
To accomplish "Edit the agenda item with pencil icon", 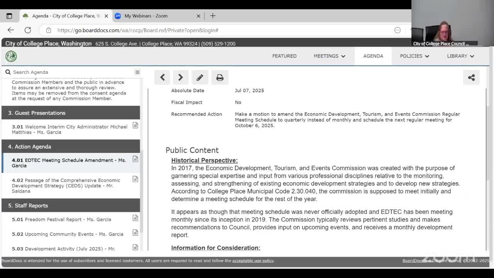I will pyautogui.click(x=200, y=78).
